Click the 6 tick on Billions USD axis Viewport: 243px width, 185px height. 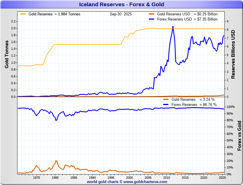coord(228,46)
